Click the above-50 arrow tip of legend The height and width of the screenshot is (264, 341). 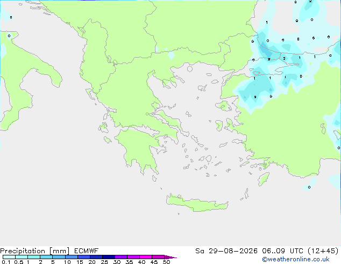[x=170, y=257]
